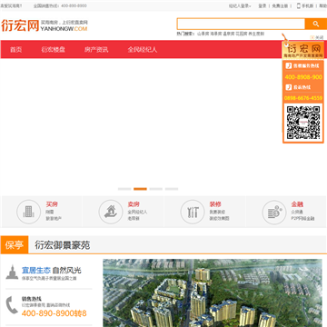Click the orange search magnifier button
Screen dimensions: 327x327
point(316,24)
